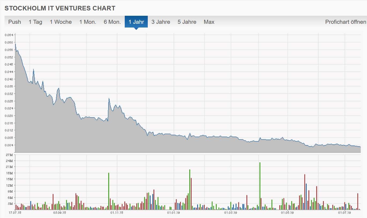Click the 01.01.19 date axis label

coord(173,213)
